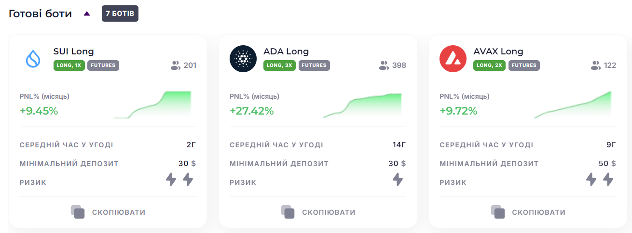Viewport: 632px width, 233px height.
Task: Open the SUI Long bot title
Action: (73, 52)
